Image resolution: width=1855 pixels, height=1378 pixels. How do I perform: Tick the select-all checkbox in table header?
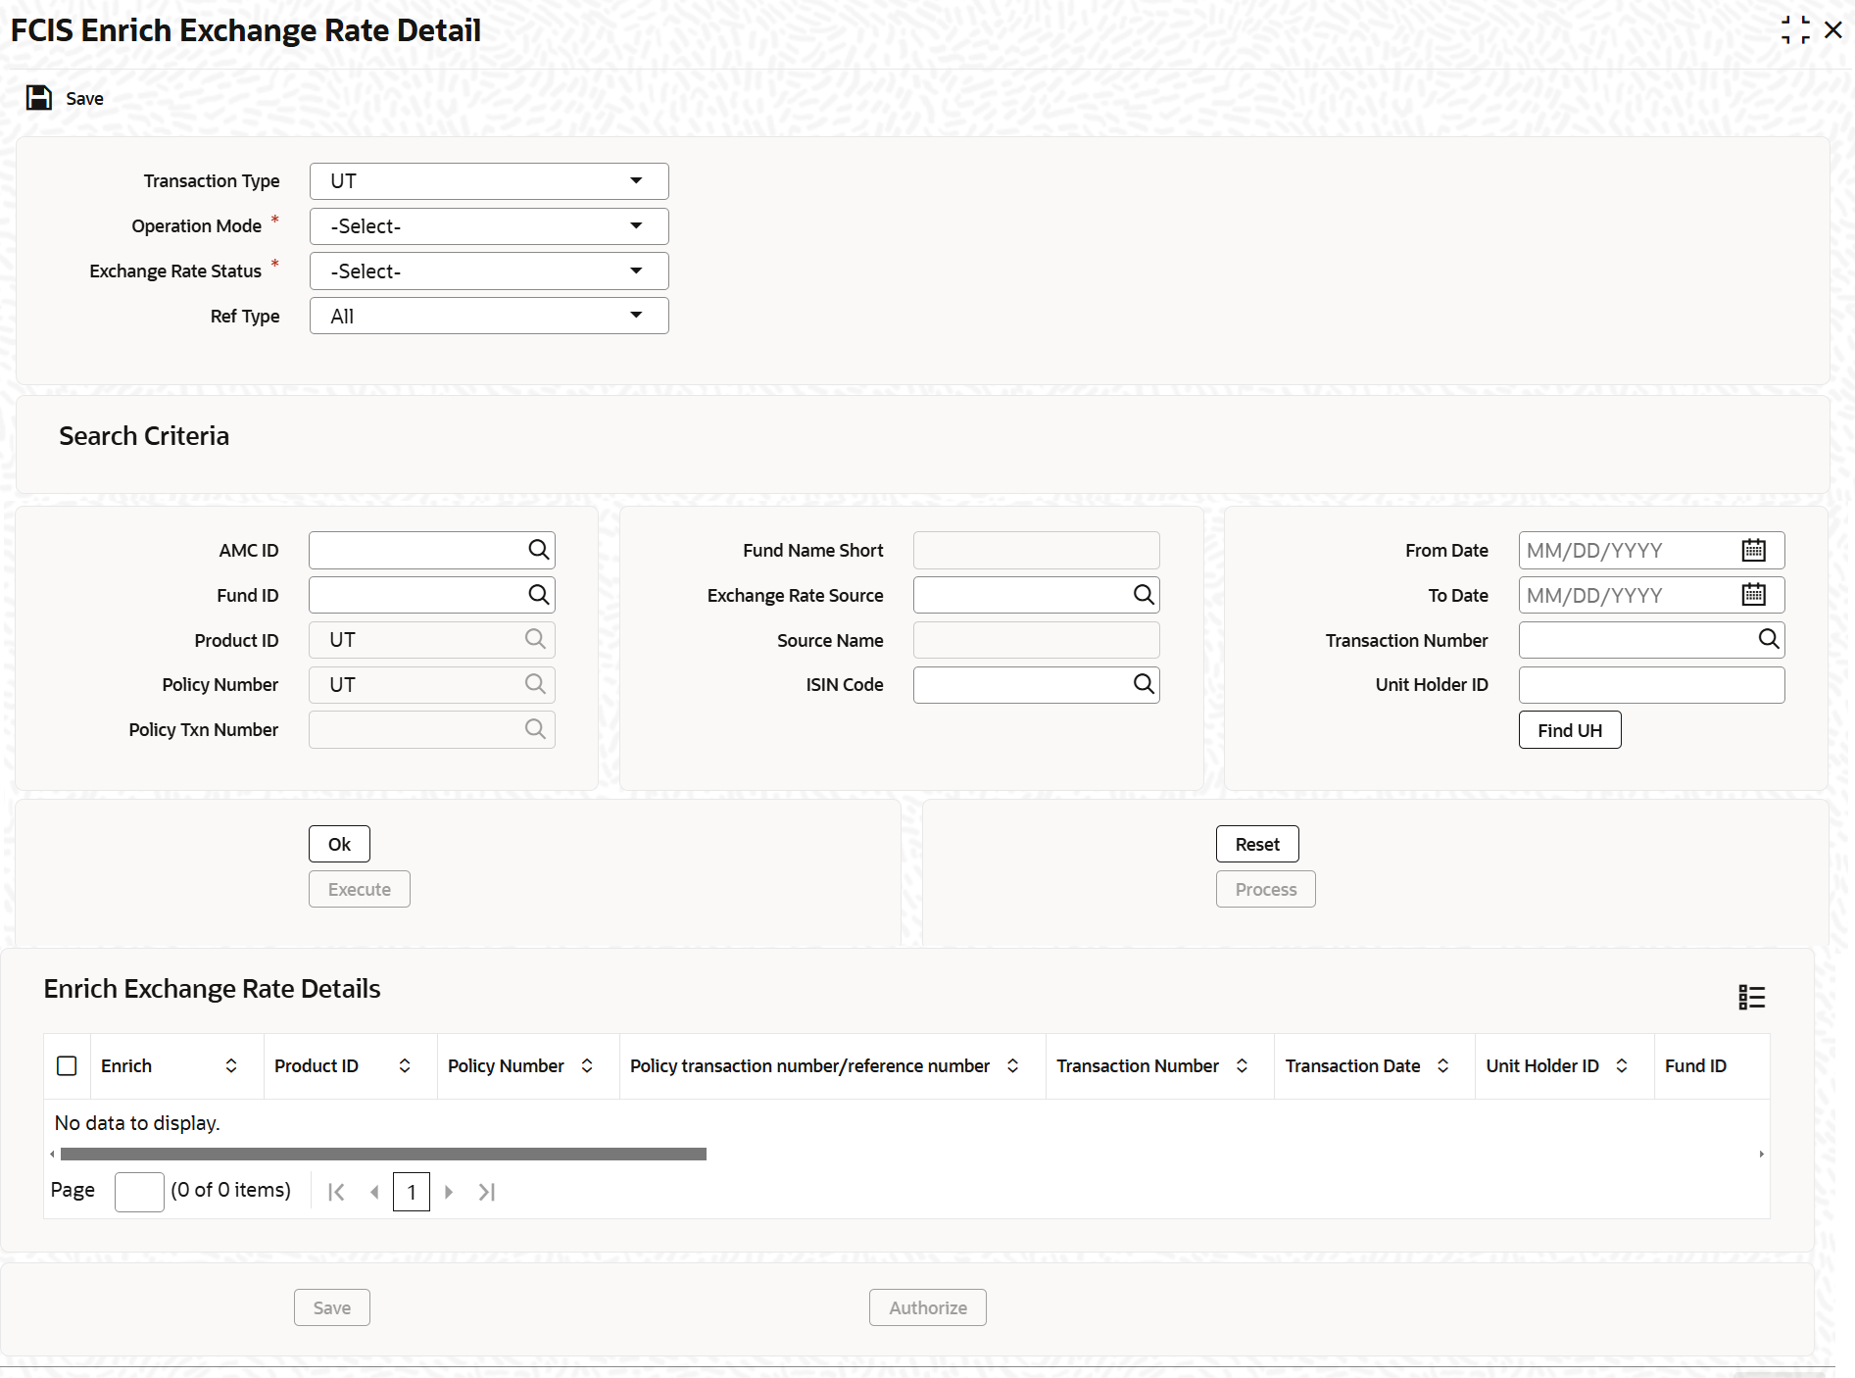pyautogui.click(x=67, y=1065)
